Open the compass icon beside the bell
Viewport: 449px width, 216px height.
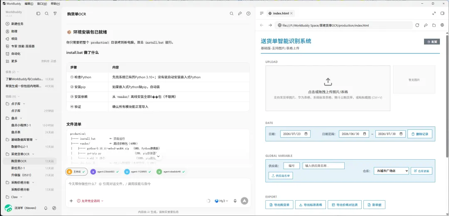[x=54, y=208]
